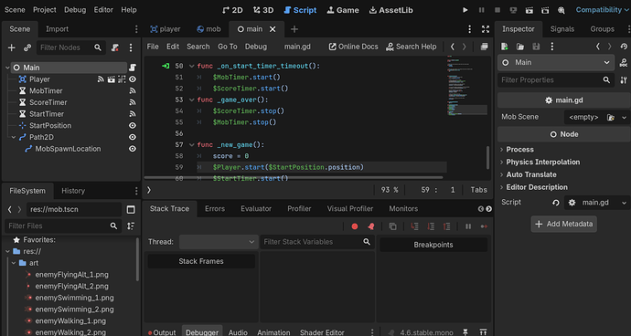This screenshot has width=631, height=336.
Task: Open the script icon on Main node
Action: pos(133,68)
